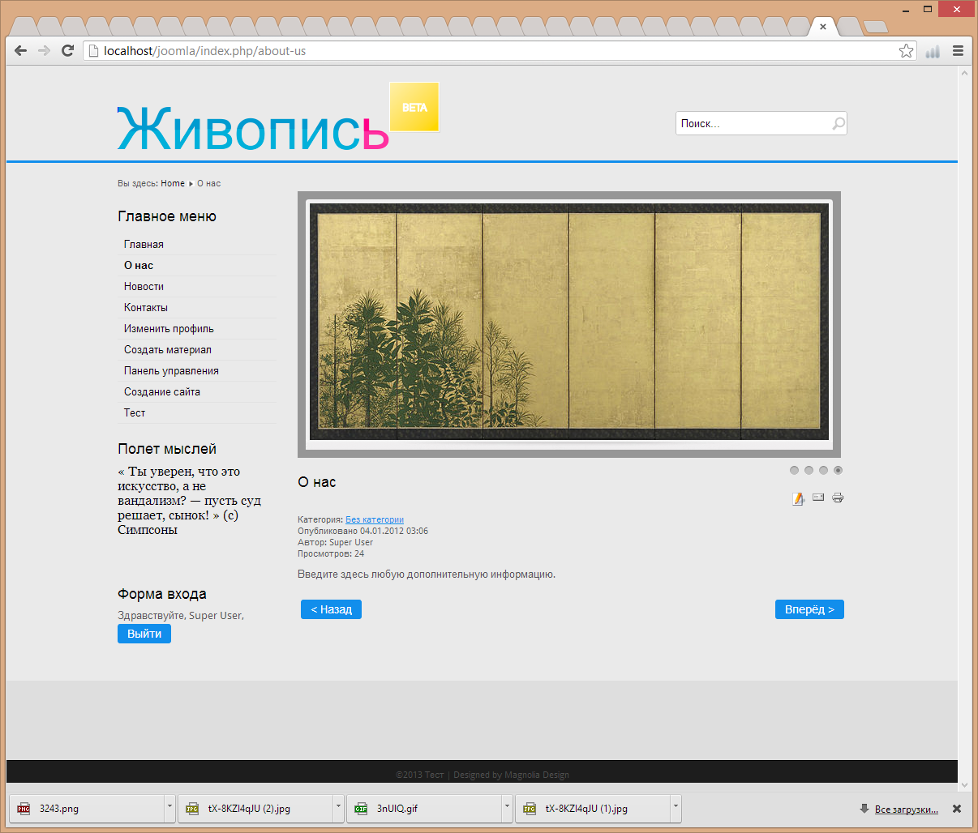The height and width of the screenshot is (833, 978).
Task: Expand the 3243.png download options arrow
Action: pyautogui.click(x=169, y=809)
